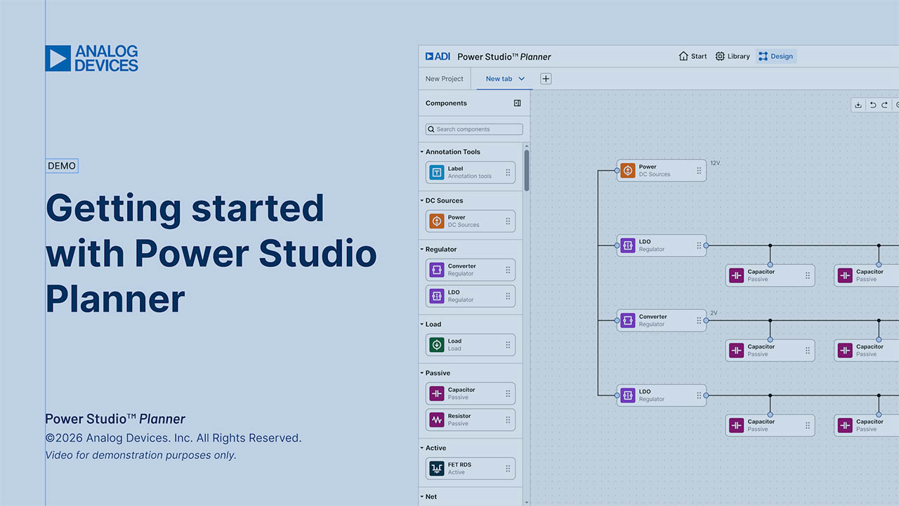Click the 12V label beside the Power node

[x=715, y=163]
